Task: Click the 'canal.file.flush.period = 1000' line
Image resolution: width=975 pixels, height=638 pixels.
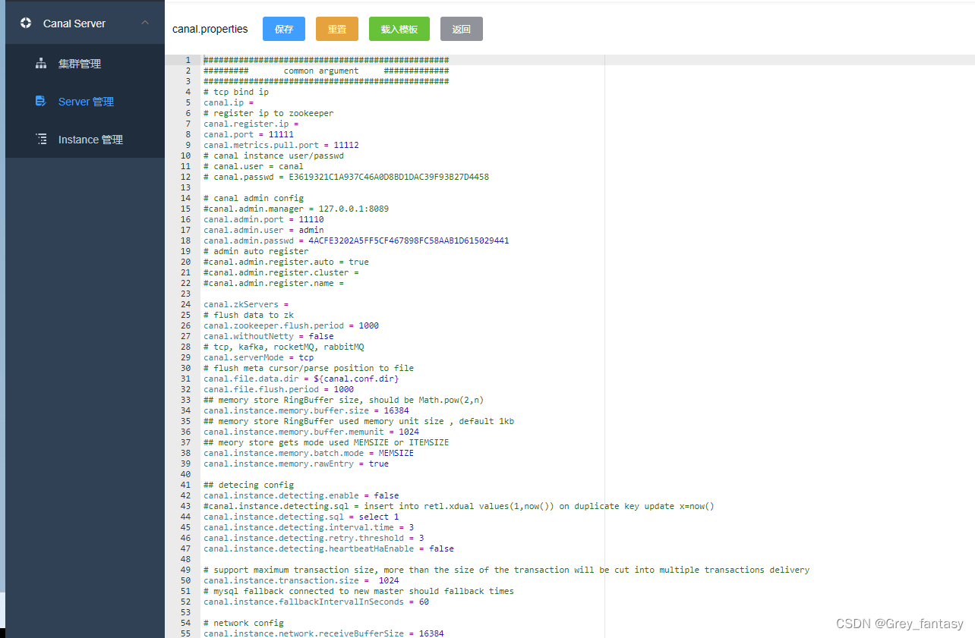Action: (x=279, y=389)
